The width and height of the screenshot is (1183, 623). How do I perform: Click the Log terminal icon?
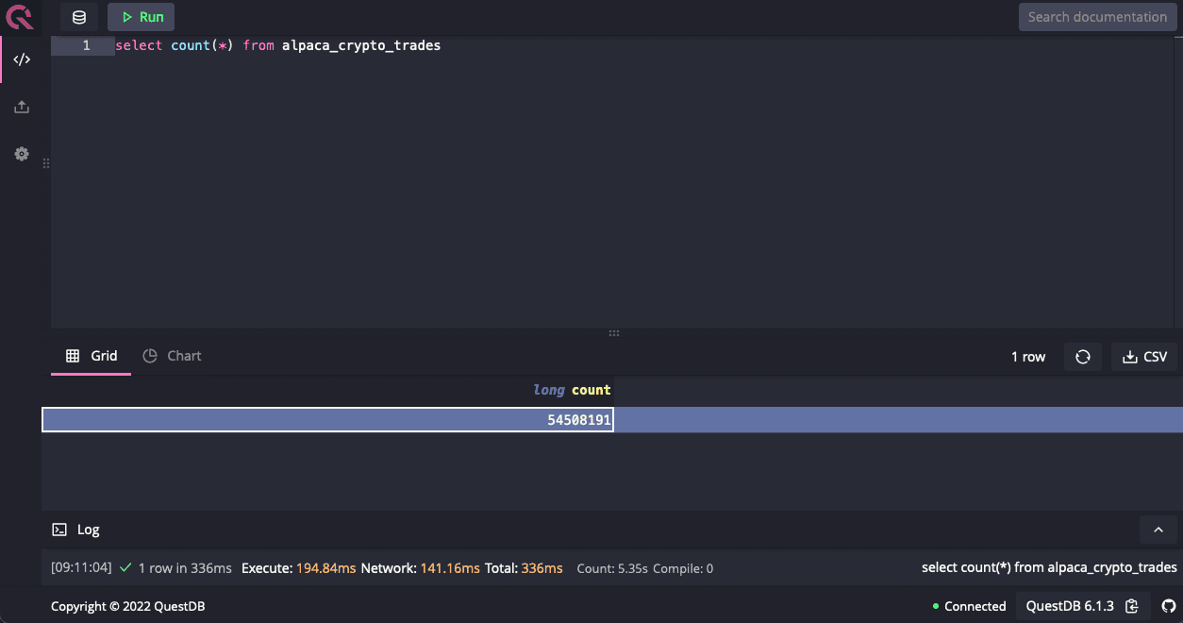(59, 530)
